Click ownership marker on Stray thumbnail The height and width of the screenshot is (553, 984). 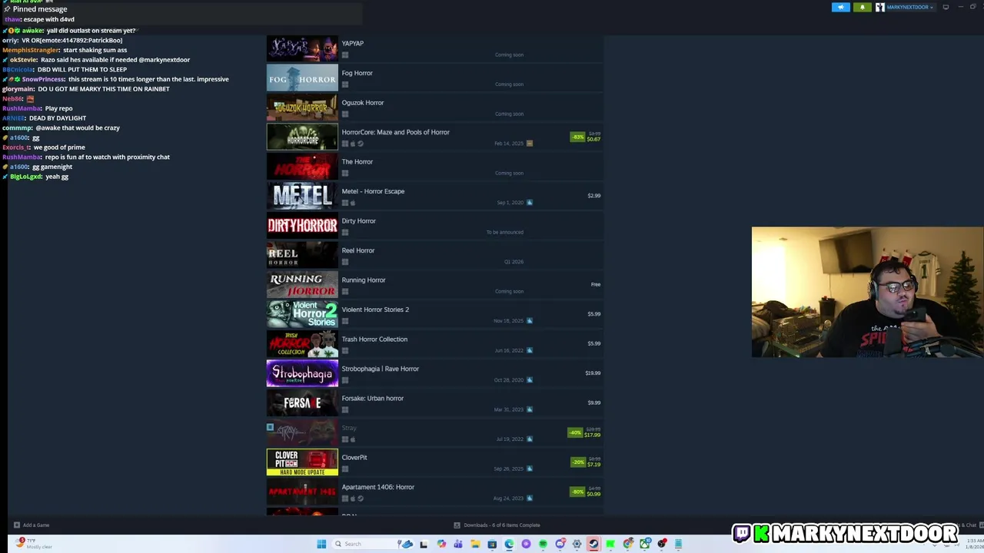(270, 427)
